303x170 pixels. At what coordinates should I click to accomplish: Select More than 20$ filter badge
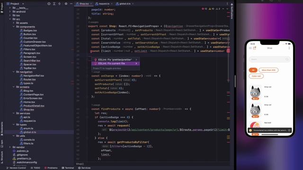(268, 70)
